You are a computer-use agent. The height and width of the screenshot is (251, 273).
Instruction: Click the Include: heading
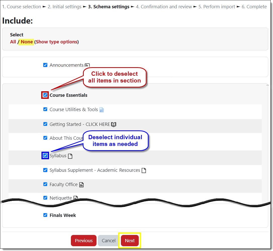point(17,21)
